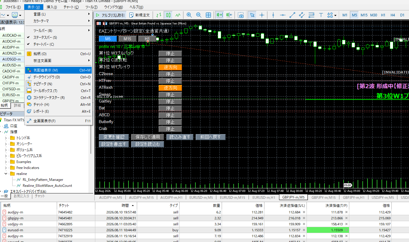
Task: Click the 読込み直す button
Action: (x=180, y=137)
